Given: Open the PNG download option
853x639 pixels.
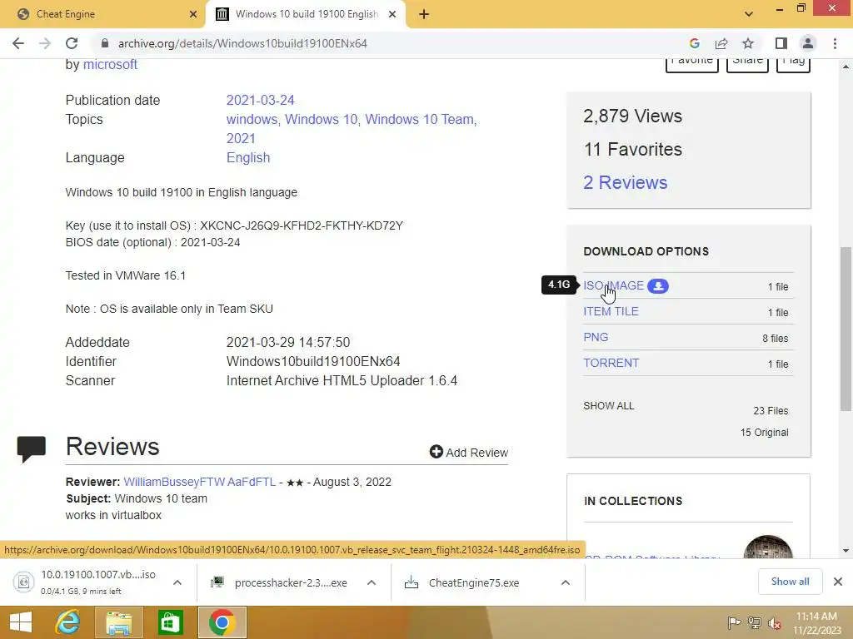Looking at the screenshot, I should pos(596,337).
